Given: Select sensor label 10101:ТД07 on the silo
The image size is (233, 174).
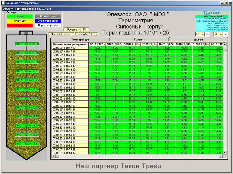Looking at the screenshot, I should coord(27,98).
